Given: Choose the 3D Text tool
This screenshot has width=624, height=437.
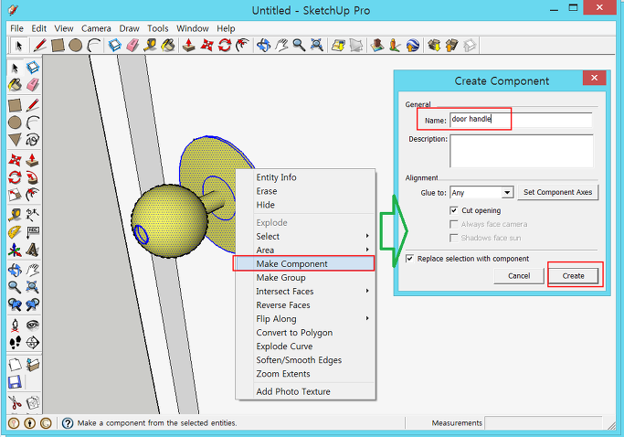Looking at the screenshot, I should (33, 250).
